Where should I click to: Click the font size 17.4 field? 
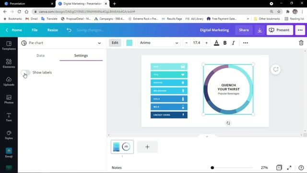click(196, 43)
